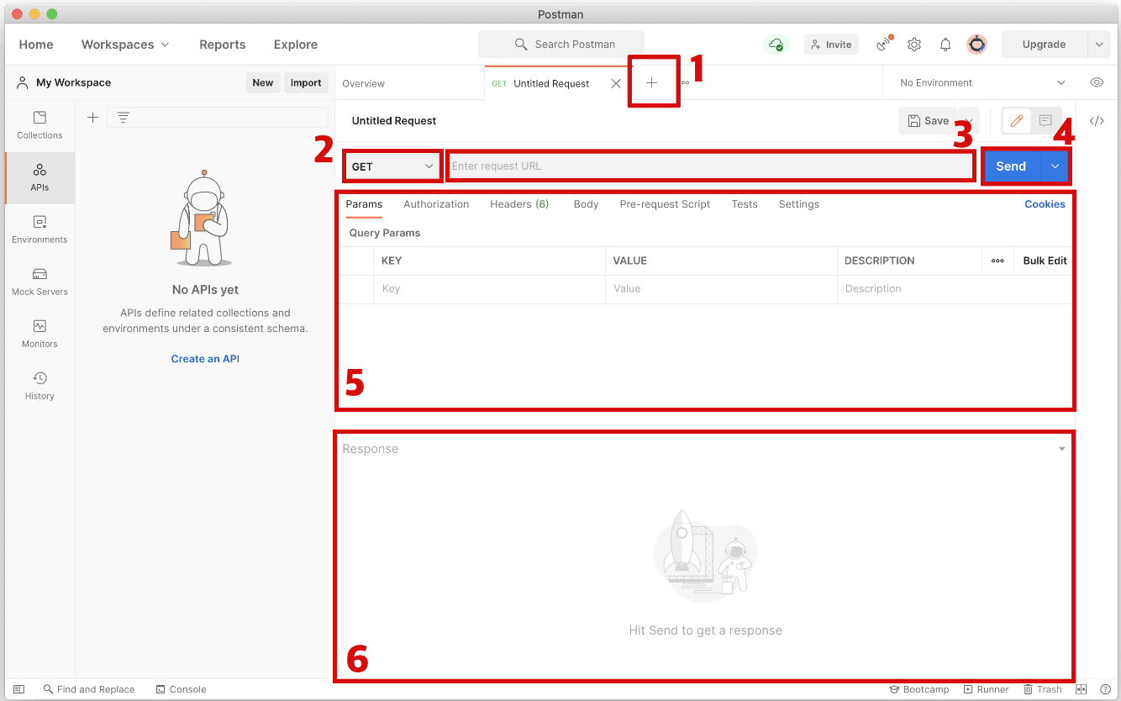This screenshot has height=701, width=1121.
Task: Switch to the Headers tab
Action: coord(519,204)
